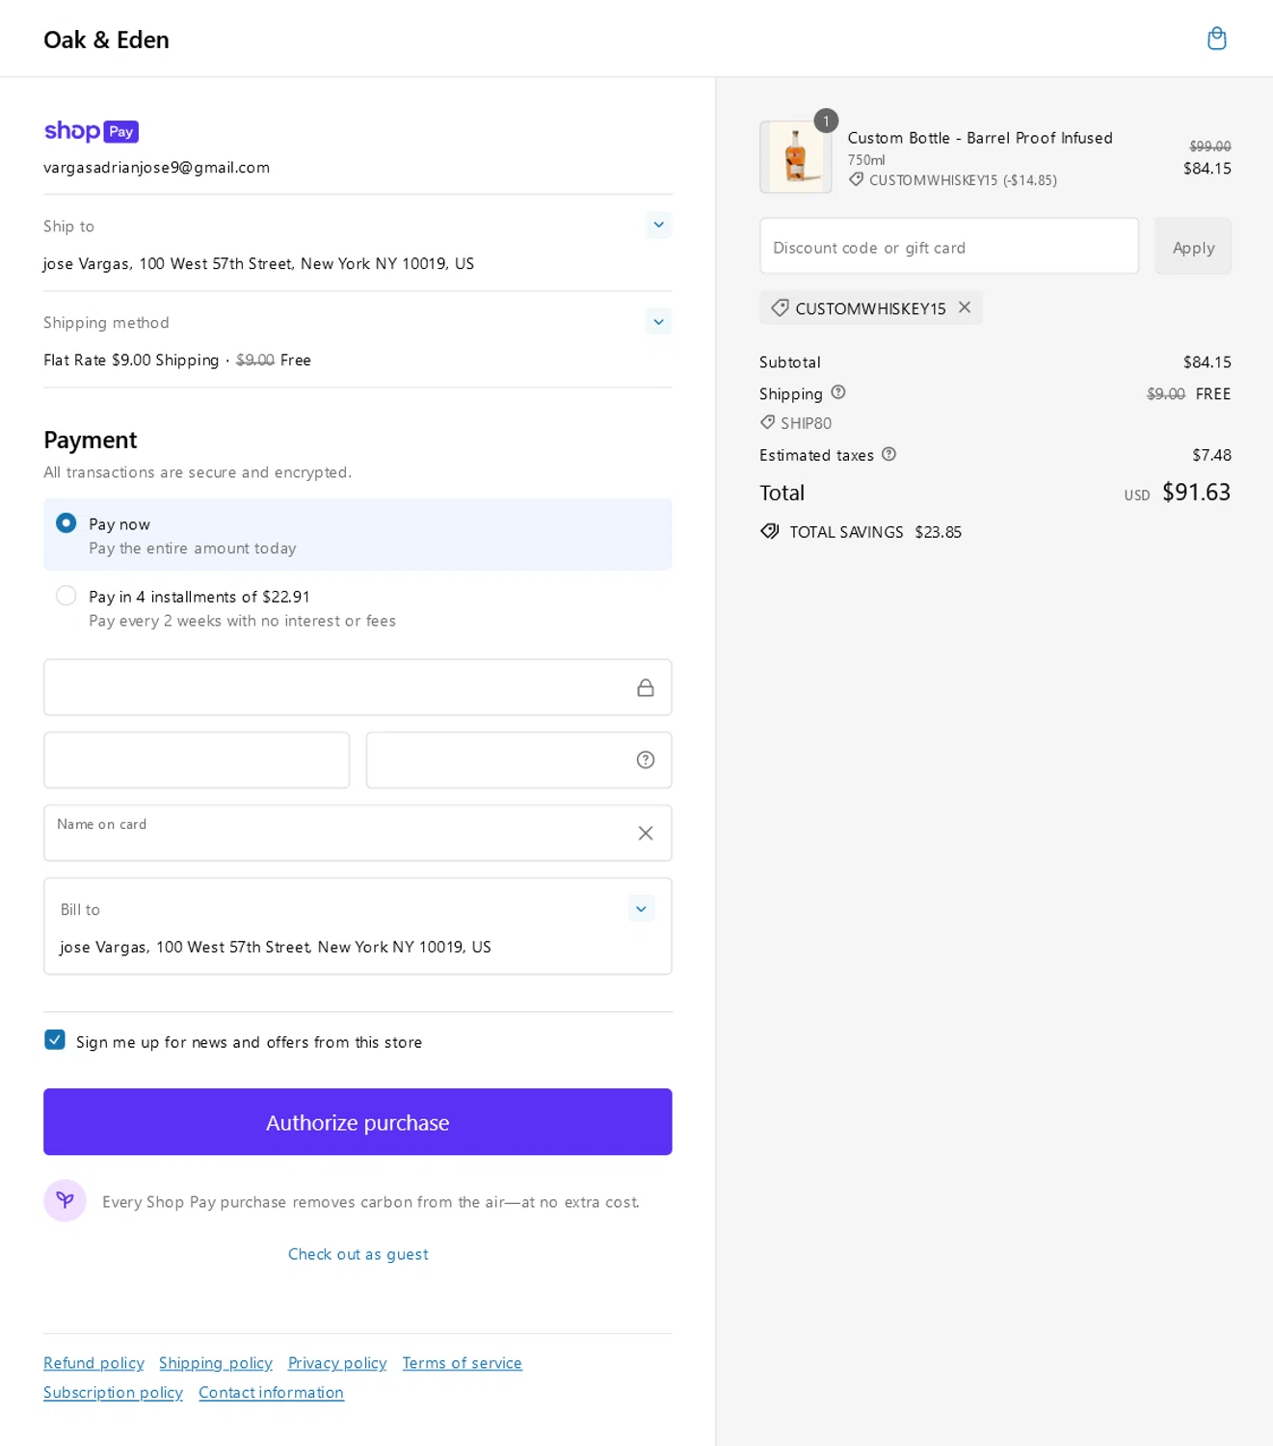The width and height of the screenshot is (1273, 1446).
Task: Click the Apply discount button
Action: (1193, 247)
